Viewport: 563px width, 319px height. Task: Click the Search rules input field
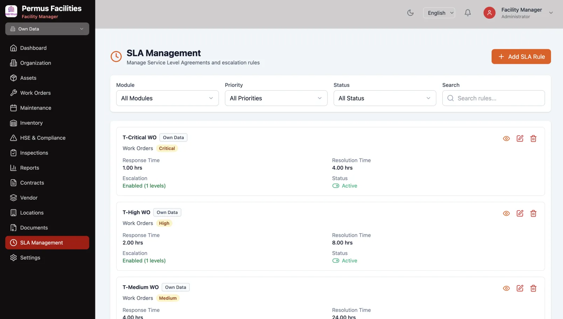[494, 98]
